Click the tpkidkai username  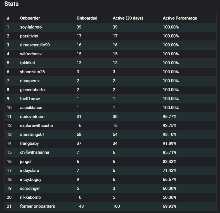tap(27, 63)
